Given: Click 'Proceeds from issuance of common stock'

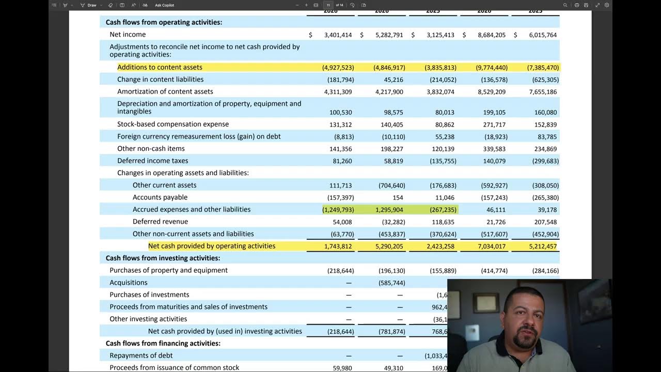Looking at the screenshot, I should tap(175, 368).
